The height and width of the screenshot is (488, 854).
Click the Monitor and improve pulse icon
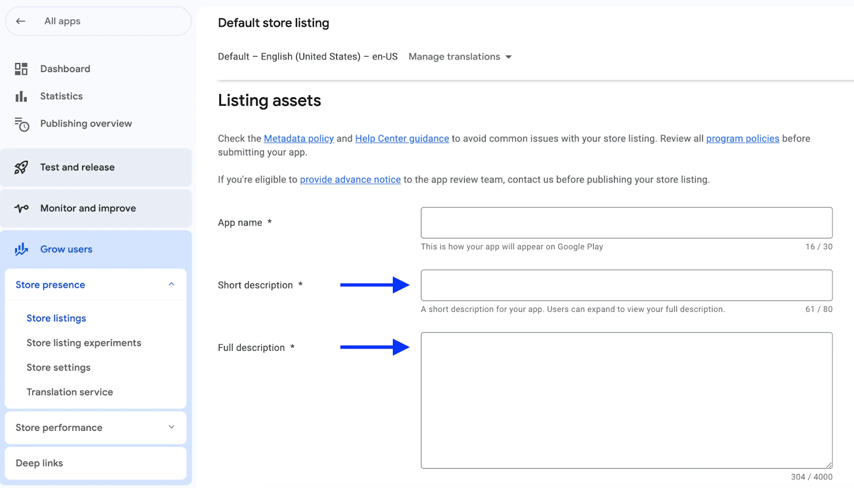(x=21, y=208)
